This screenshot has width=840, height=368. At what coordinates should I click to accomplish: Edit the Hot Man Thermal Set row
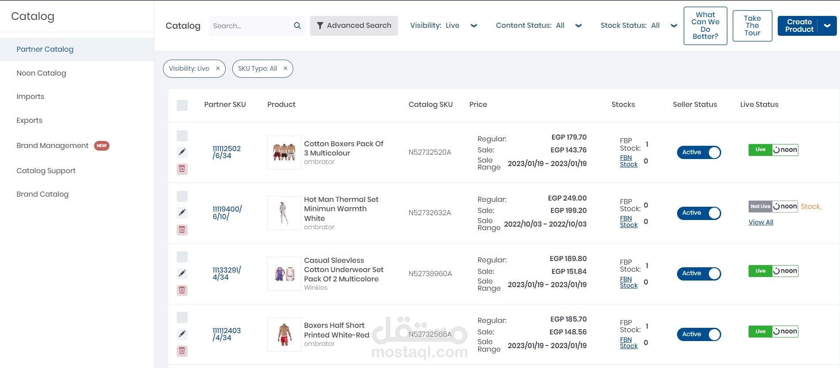[x=182, y=212]
